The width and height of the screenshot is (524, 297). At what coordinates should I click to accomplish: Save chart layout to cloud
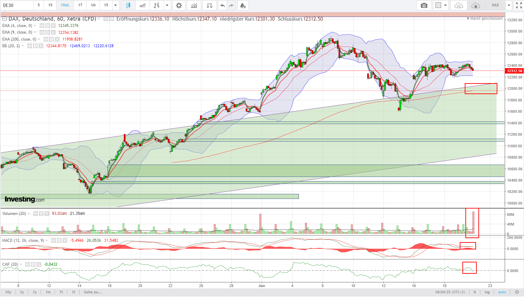click(476, 5)
